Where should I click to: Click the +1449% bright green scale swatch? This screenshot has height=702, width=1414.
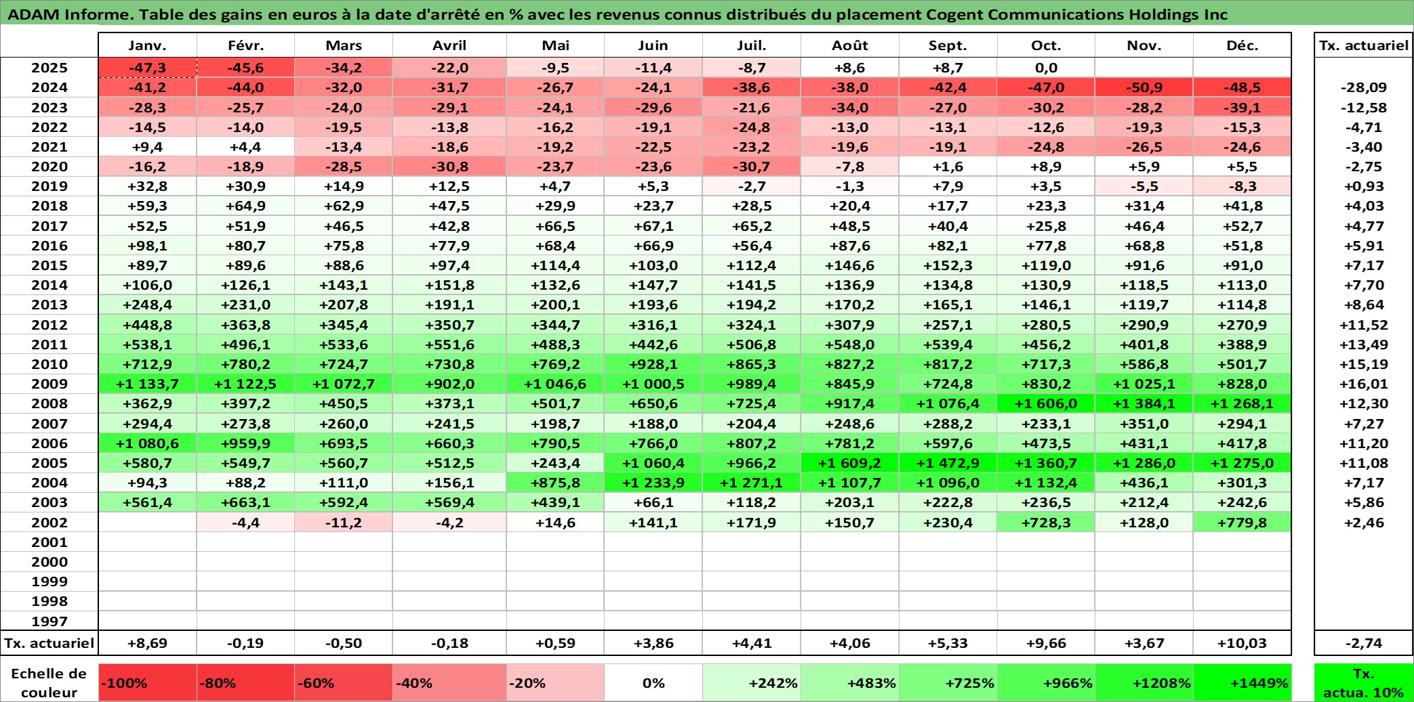click(x=1242, y=682)
